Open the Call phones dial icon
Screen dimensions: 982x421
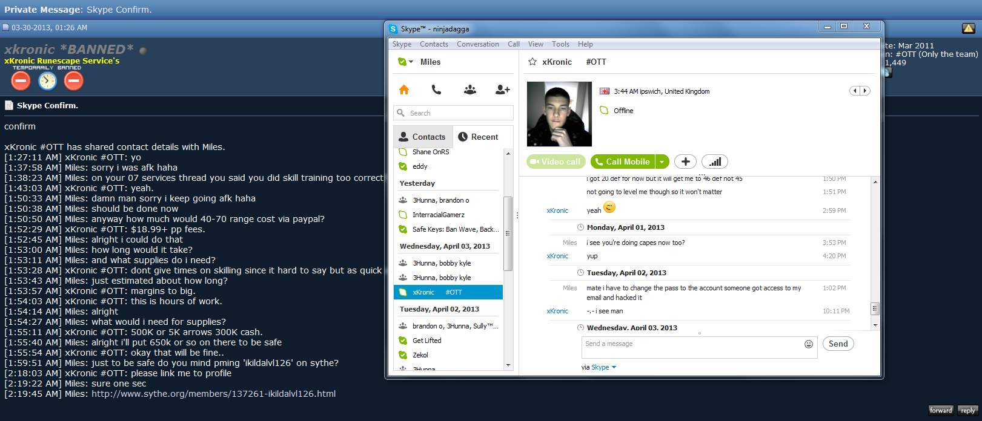click(436, 90)
